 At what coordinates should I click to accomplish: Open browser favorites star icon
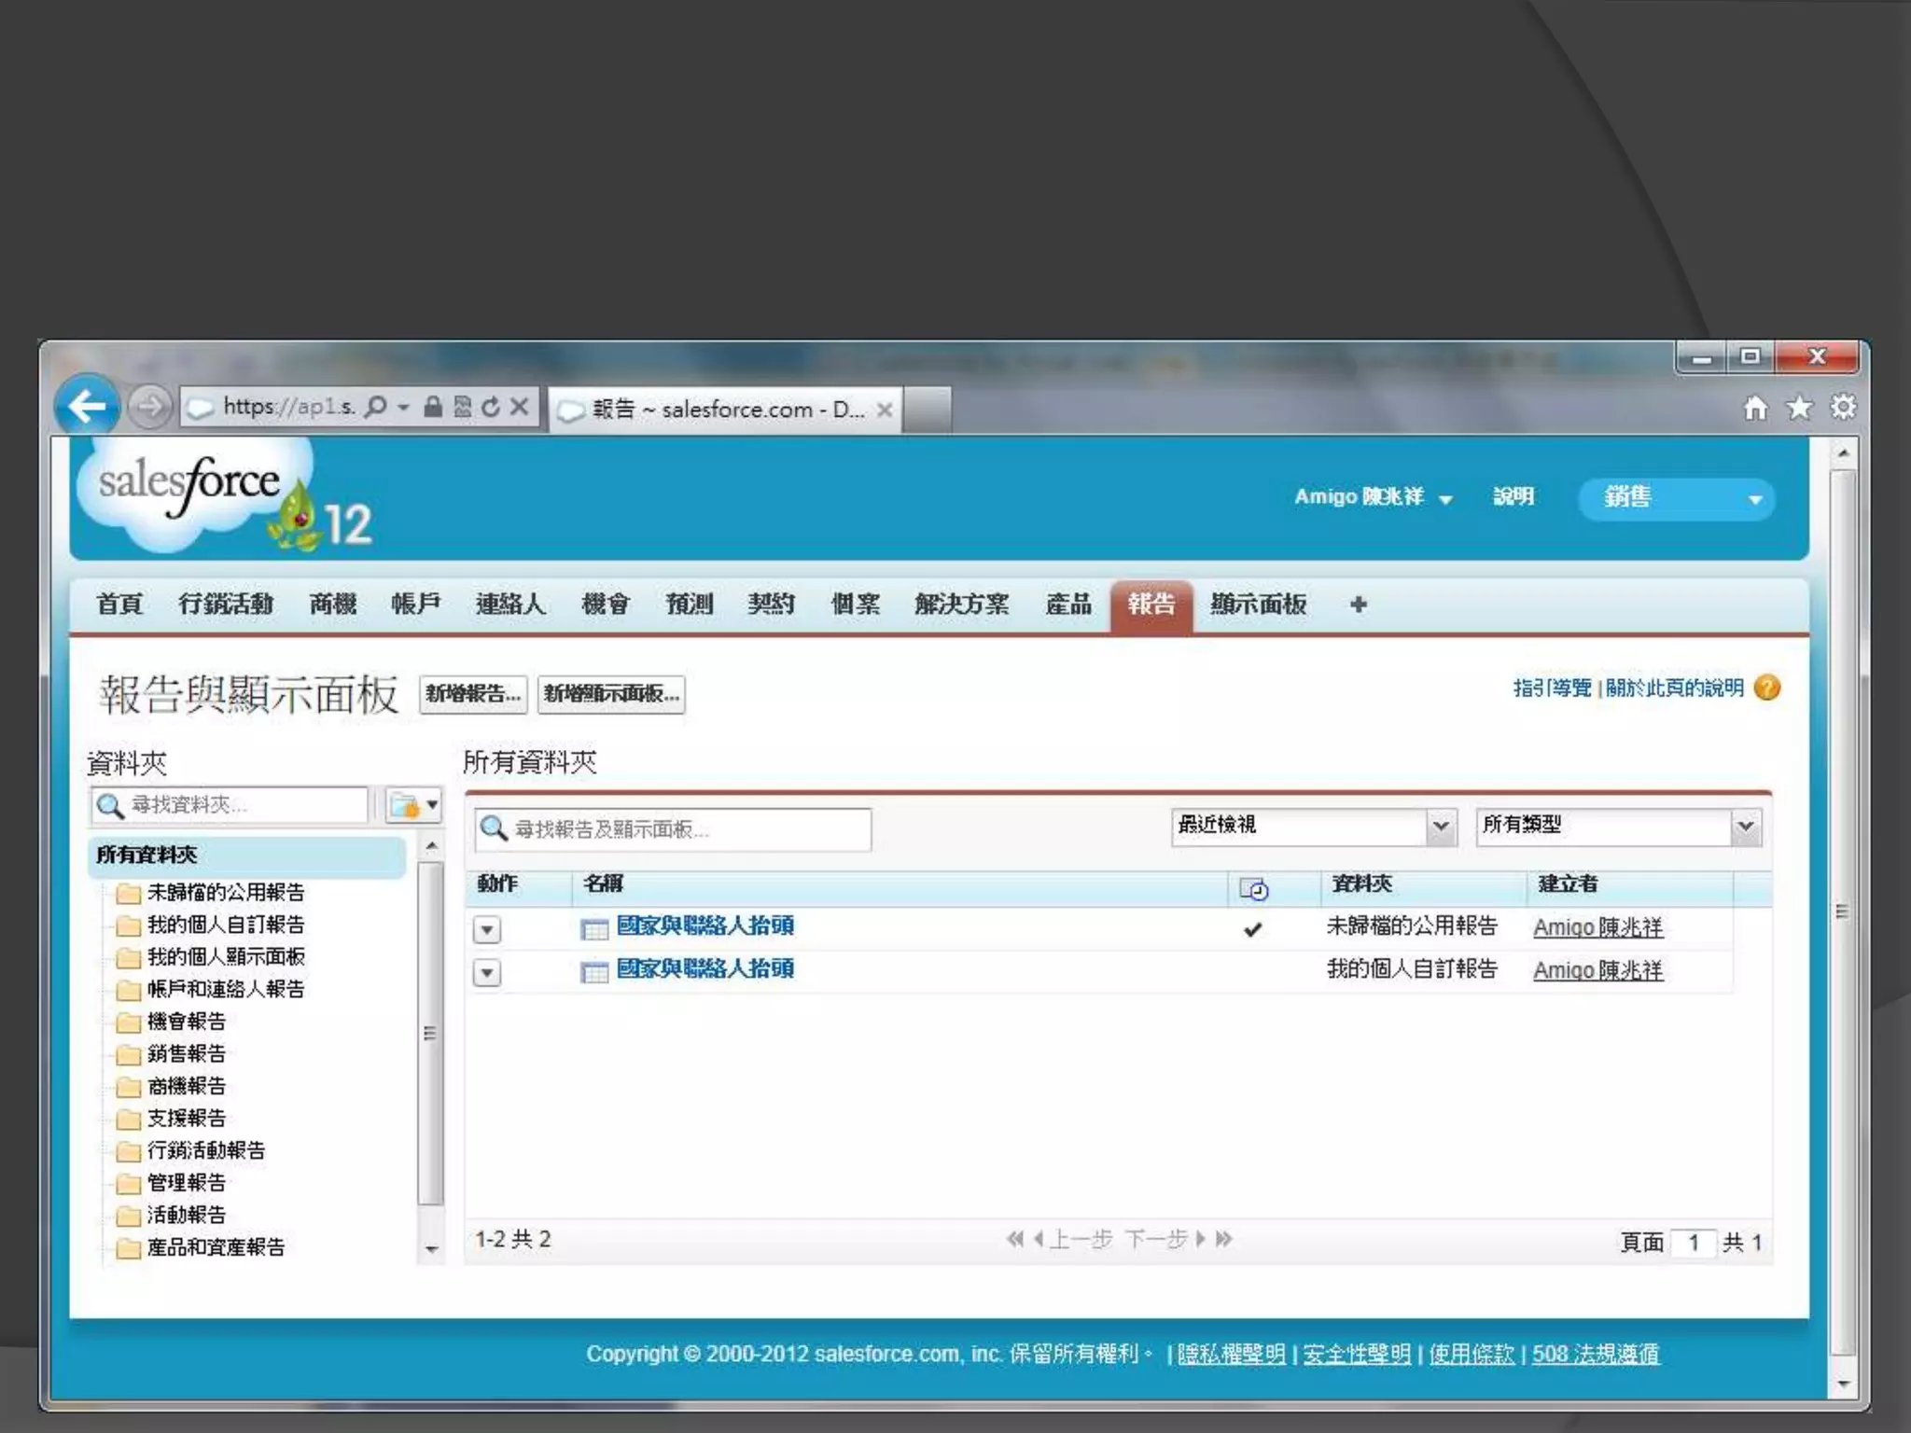point(1799,408)
